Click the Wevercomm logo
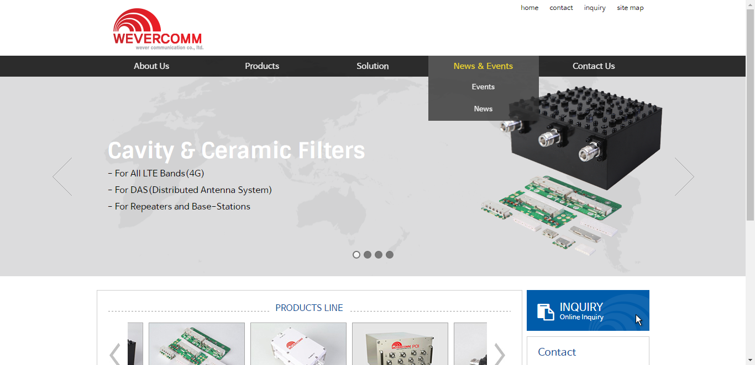 158,29
